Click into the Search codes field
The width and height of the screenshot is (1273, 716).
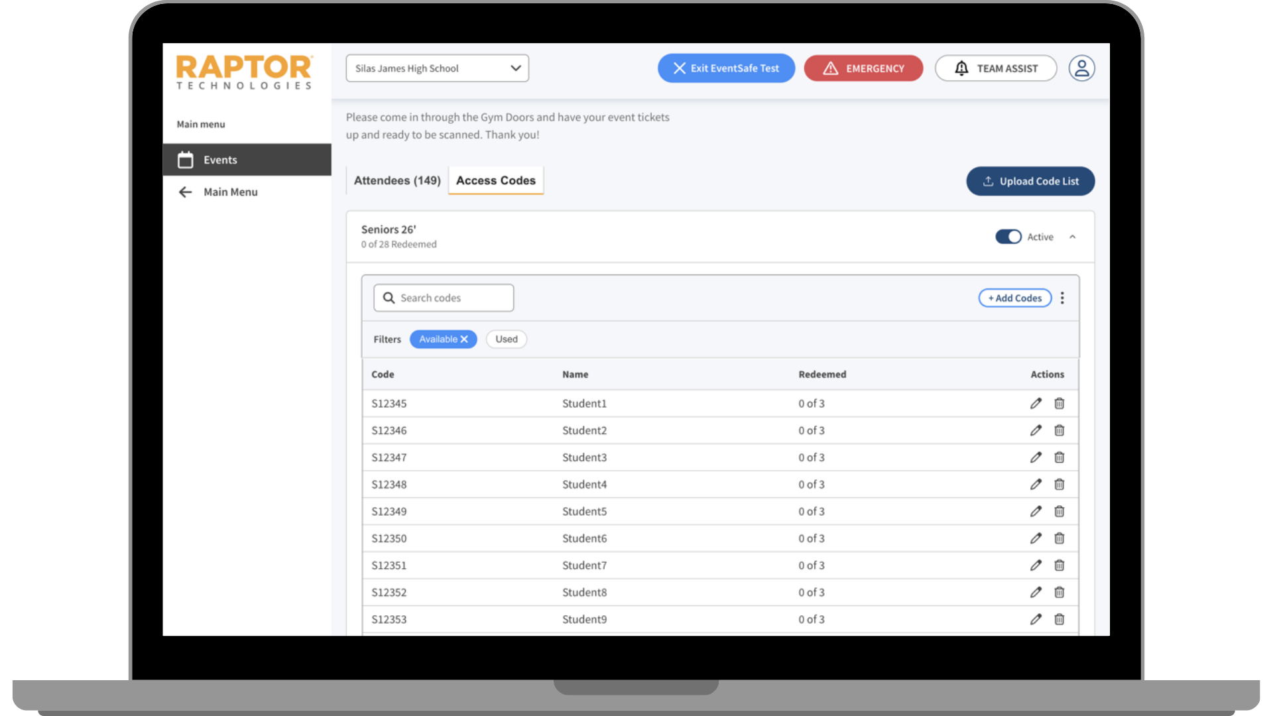pos(451,298)
